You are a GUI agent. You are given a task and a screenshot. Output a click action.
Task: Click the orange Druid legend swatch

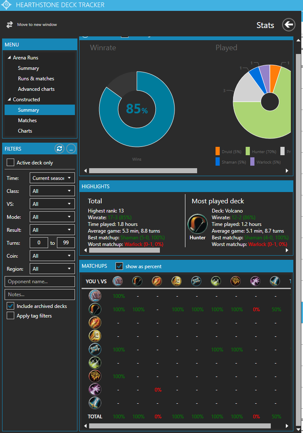[218, 151]
